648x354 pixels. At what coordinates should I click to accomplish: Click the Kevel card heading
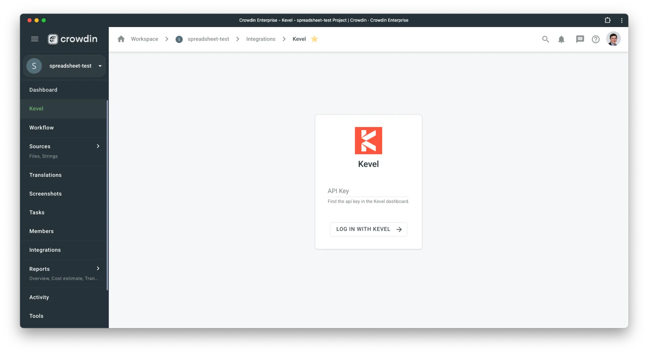tap(368, 164)
